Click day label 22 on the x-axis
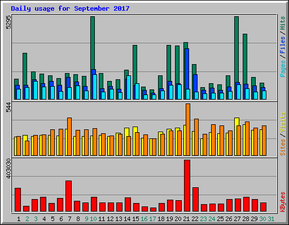 tap(195, 219)
